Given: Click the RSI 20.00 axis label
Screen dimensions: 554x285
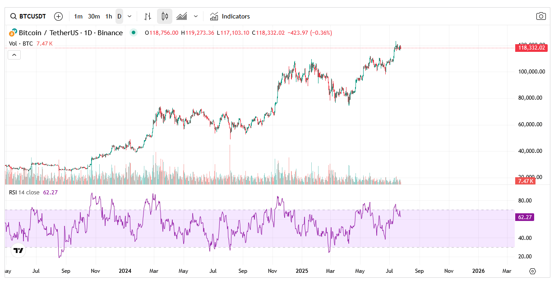Looking at the screenshot, I should pyautogui.click(x=525, y=257).
